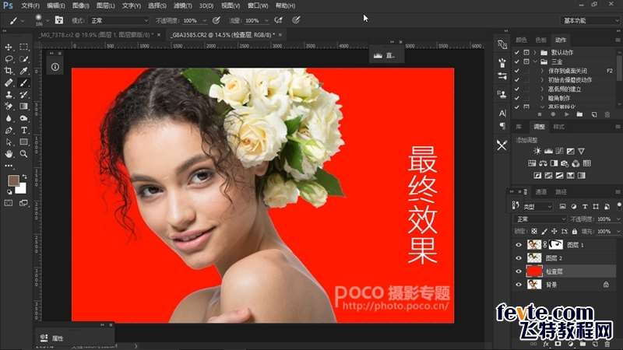Viewport: 623px width, 350px height.
Task: Open the 属性 properties panel
Action: (52, 338)
